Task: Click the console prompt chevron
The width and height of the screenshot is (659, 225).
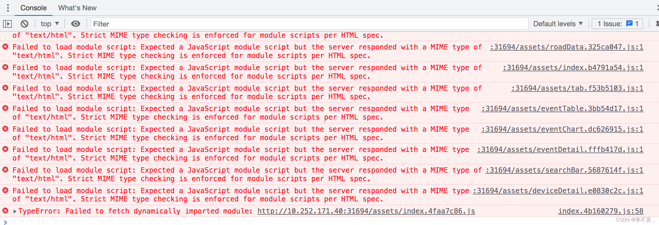Action: (x=5, y=222)
